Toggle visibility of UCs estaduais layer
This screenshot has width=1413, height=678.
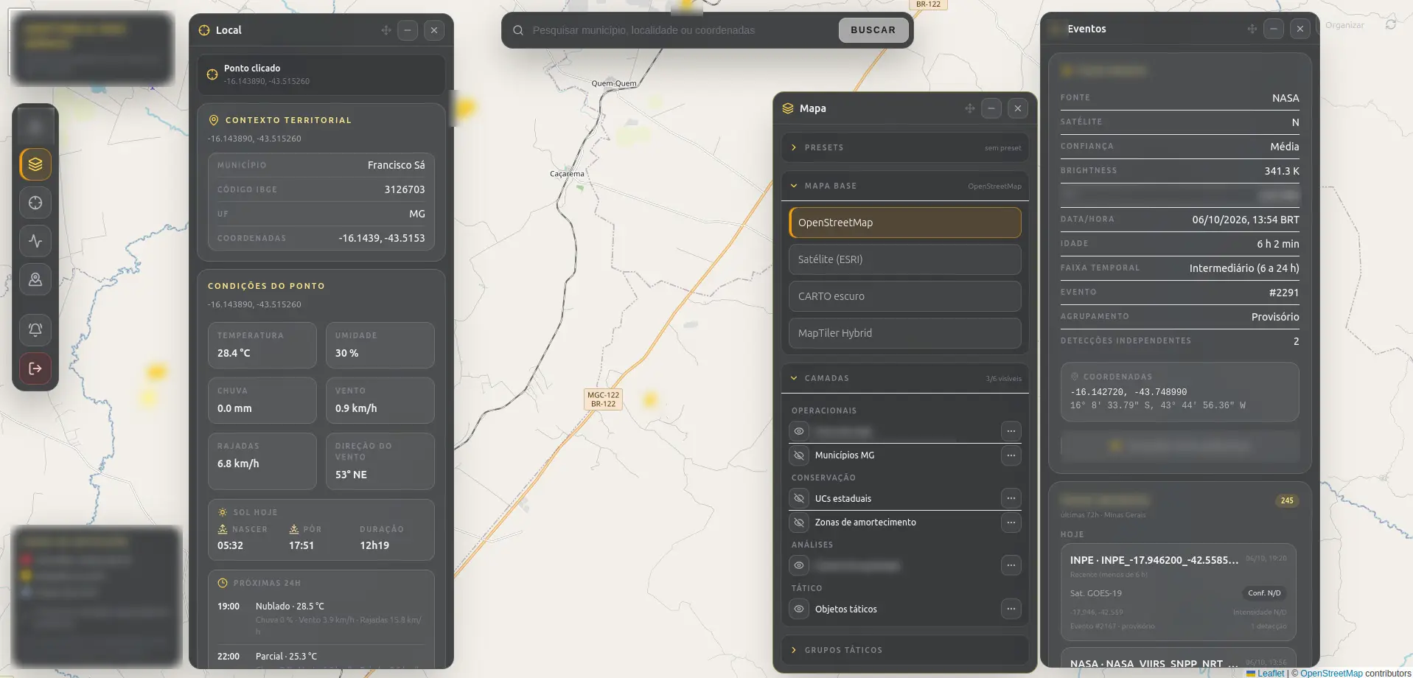[799, 498]
